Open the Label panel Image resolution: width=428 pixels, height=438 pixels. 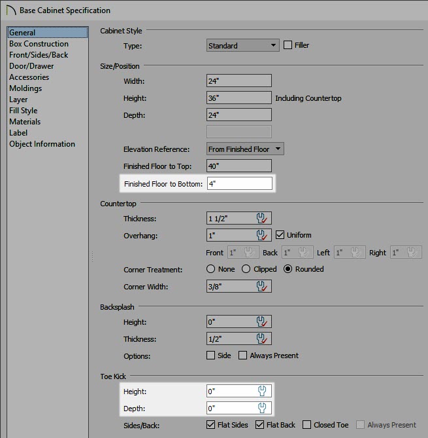[18, 133]
